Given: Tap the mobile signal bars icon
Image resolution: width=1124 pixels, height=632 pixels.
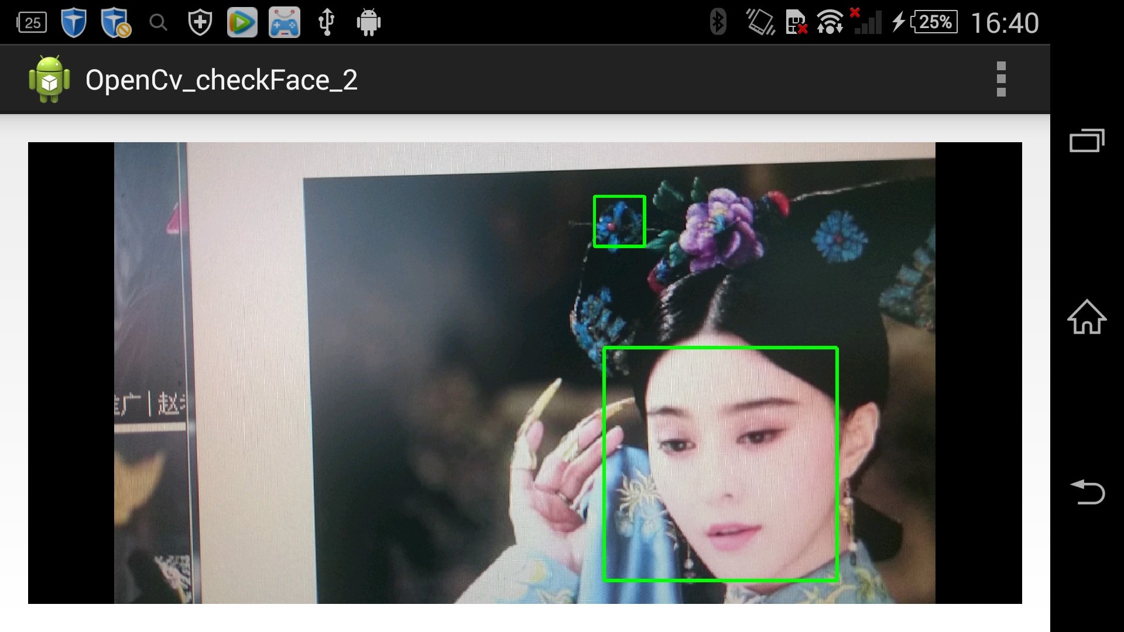Looking at the screenshot, I should click(866, 21).
